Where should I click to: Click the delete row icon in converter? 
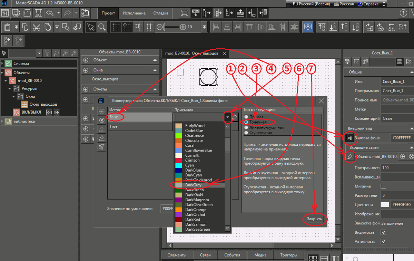(102, 120)
